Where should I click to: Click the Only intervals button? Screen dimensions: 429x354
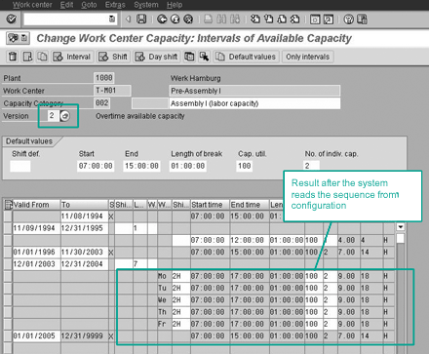point(308,57)
